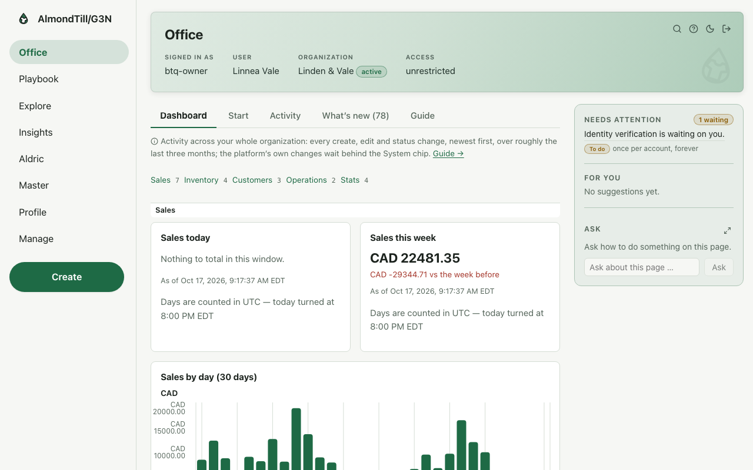Expand the Ask panel with arrows icon
Image resolution: width=753 pixels, height=470 pixels.
coord(727,230)
